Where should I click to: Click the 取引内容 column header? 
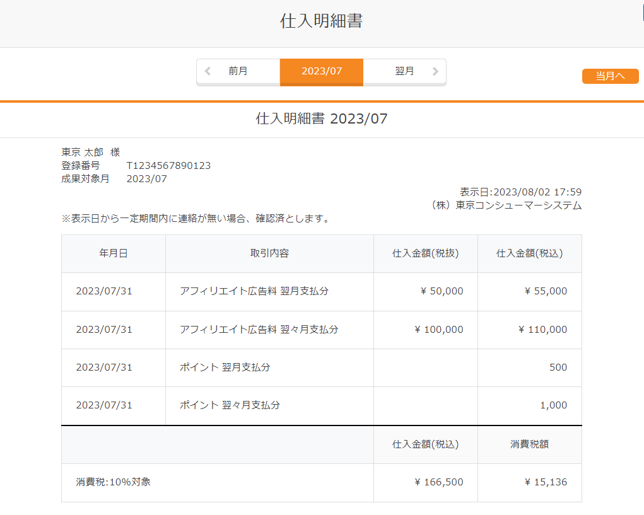(269, 253)
